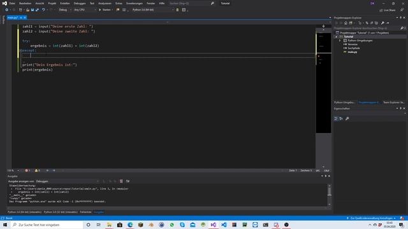Select main.py in the solution tree
Image resolution: width=408 pixels, height=229 pixels.
pos(352,52)
